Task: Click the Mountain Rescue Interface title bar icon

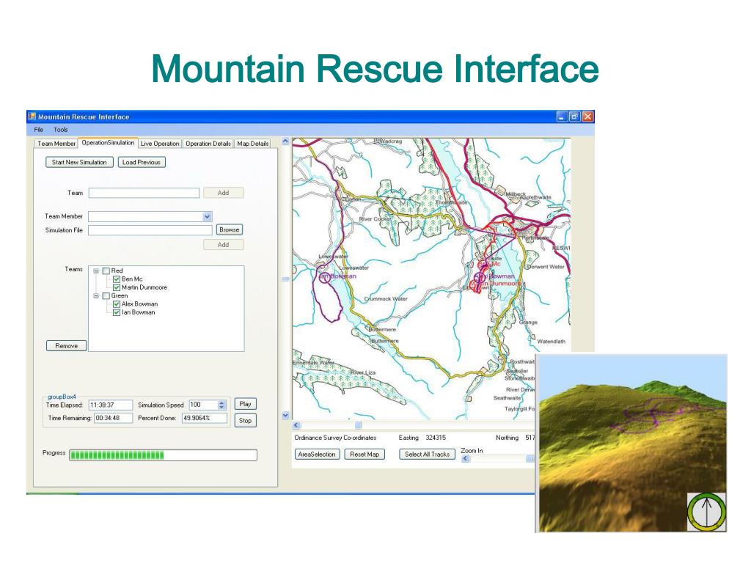Action: [x=32, y=117]
